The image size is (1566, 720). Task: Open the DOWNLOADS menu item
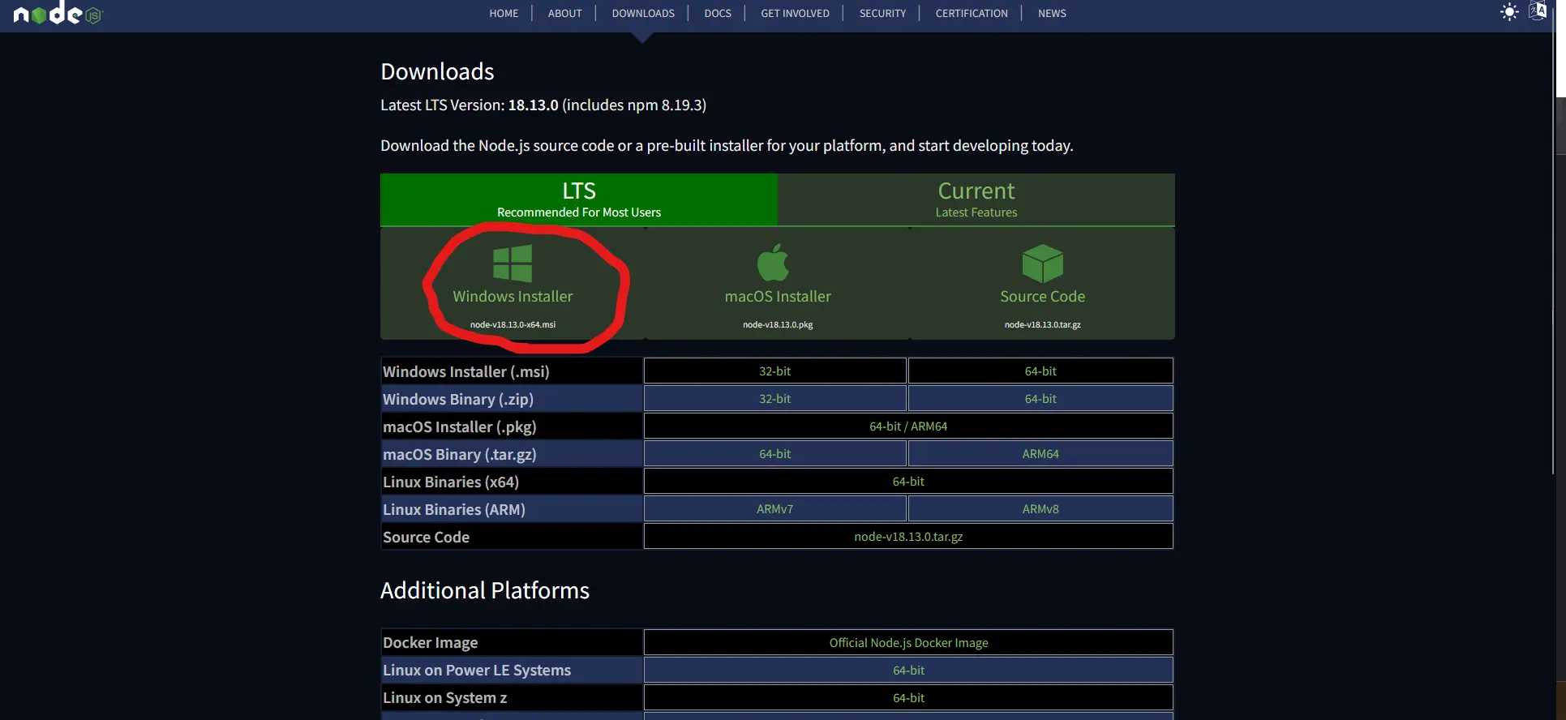pos(643,13)
